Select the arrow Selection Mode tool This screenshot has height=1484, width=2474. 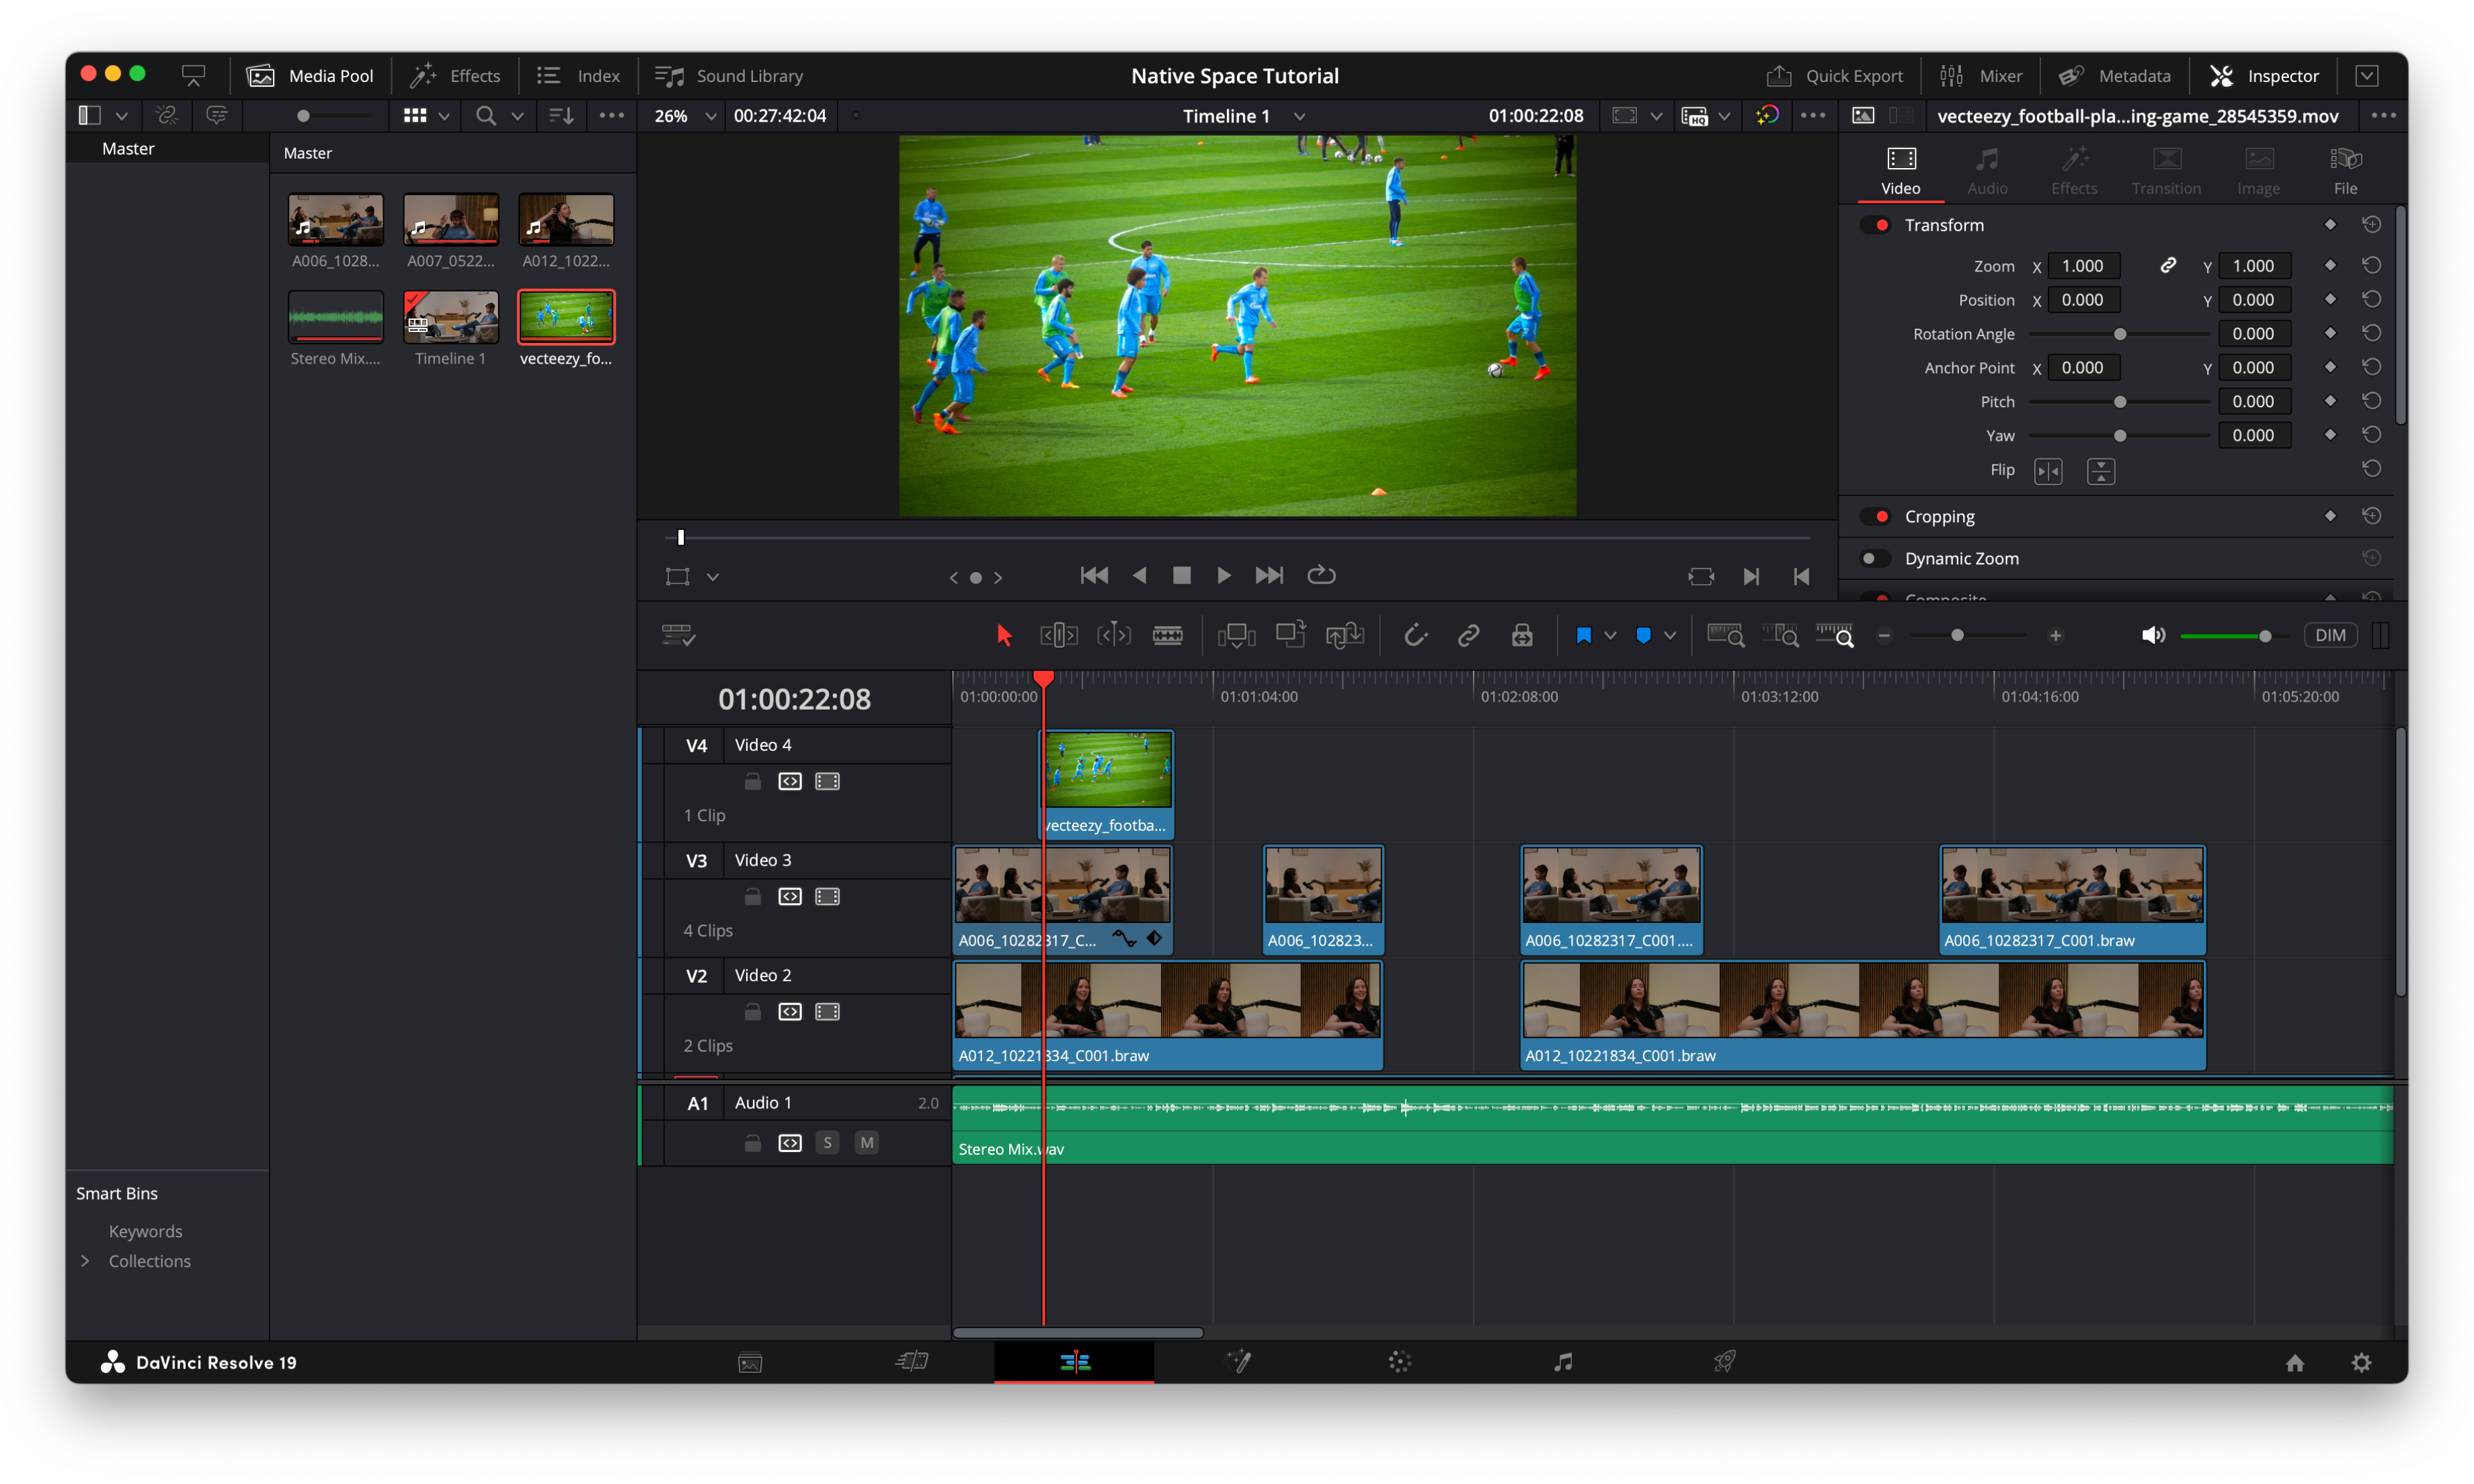(1004, 635)
